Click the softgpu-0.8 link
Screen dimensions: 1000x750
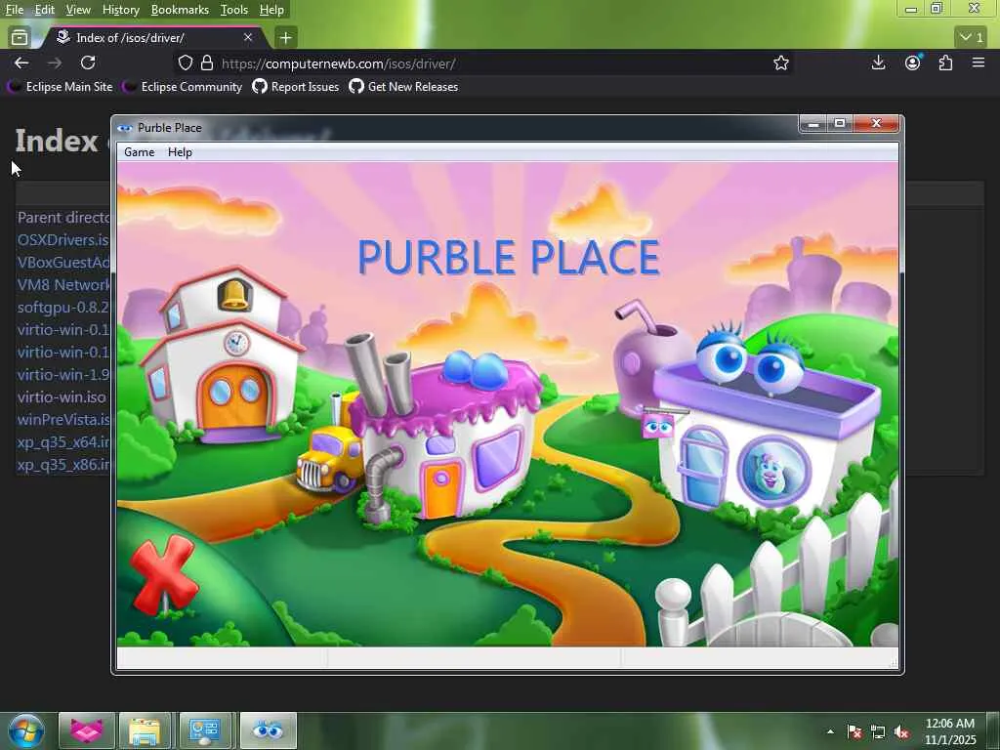coord(63,308)
